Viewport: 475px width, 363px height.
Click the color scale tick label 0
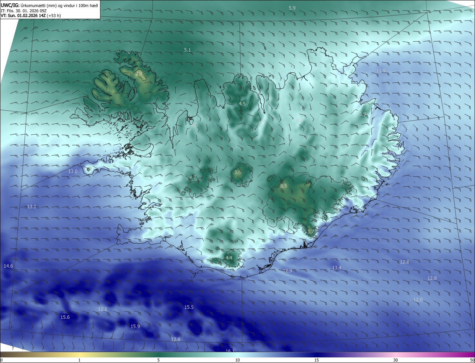coord(1,360)
